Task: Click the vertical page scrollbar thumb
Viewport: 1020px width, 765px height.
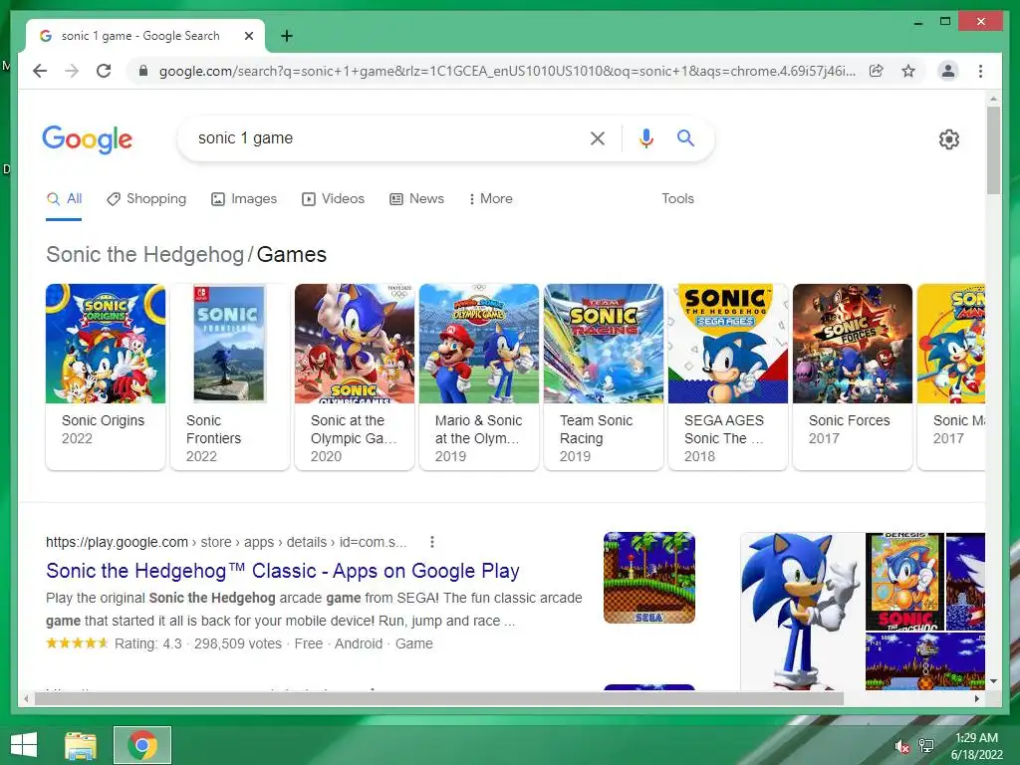Action: [x=993, y=149]
